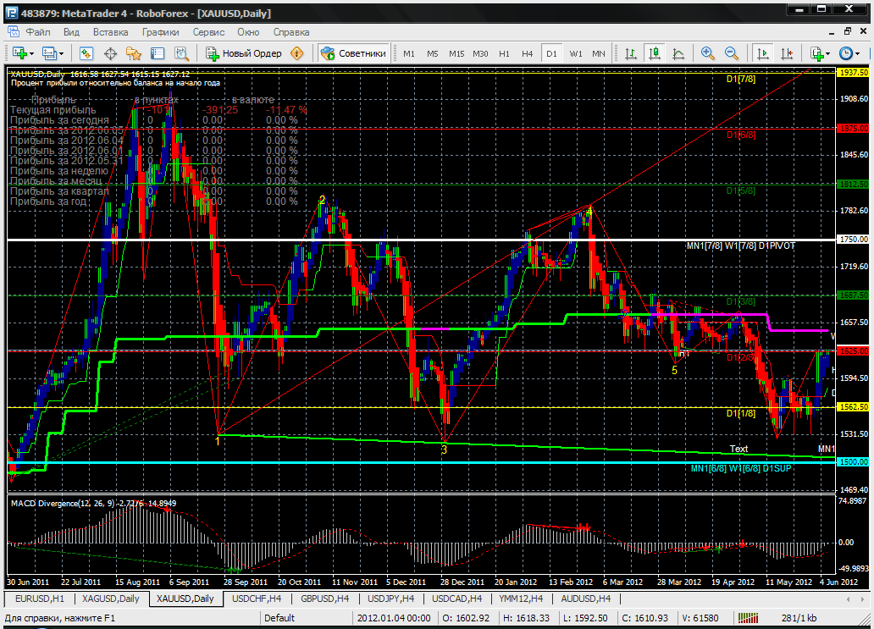The width and height of the screenshot is (874, 629).
Task: Switch to M15 timeframe
Action: pos(456,53)
